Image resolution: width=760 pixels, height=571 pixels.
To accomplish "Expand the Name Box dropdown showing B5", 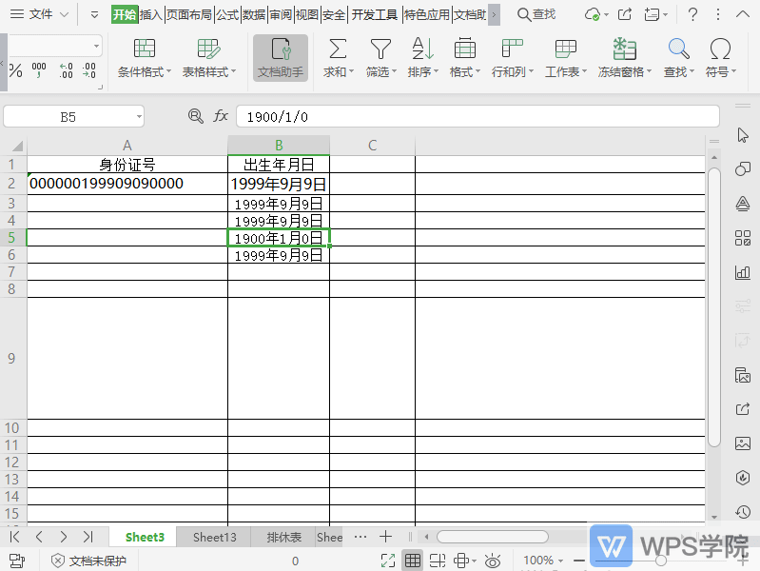I will (x=139, y=116).
